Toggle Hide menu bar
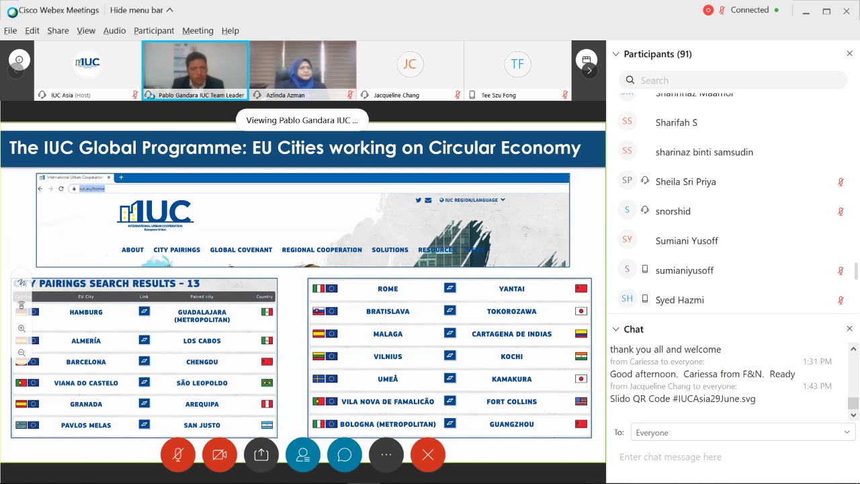 click(x=141, y=10)
